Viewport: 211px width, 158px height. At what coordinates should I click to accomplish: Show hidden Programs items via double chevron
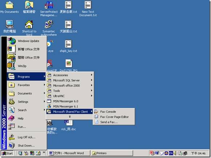(x=70, y=117)
